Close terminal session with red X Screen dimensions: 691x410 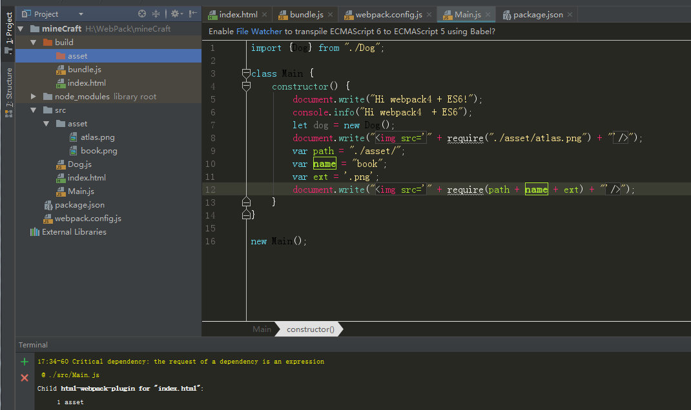pos(25,378)
